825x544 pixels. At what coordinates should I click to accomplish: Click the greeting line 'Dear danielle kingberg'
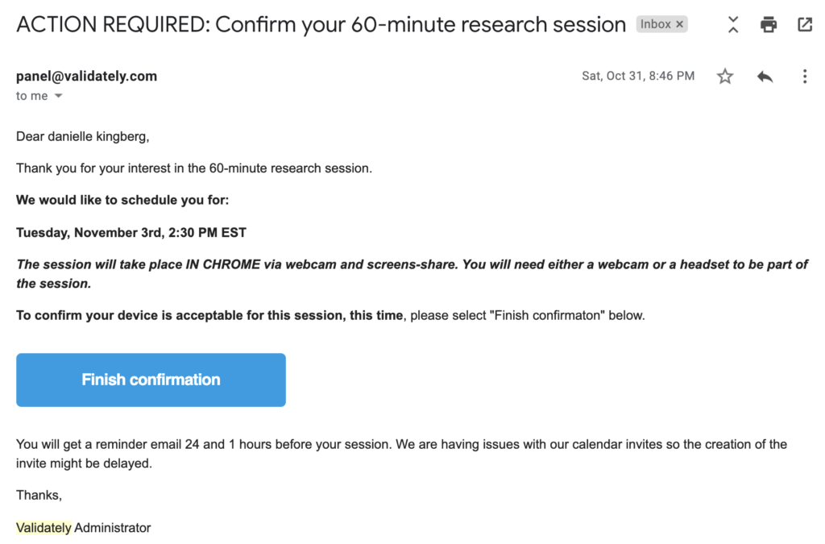coord(83,137)
